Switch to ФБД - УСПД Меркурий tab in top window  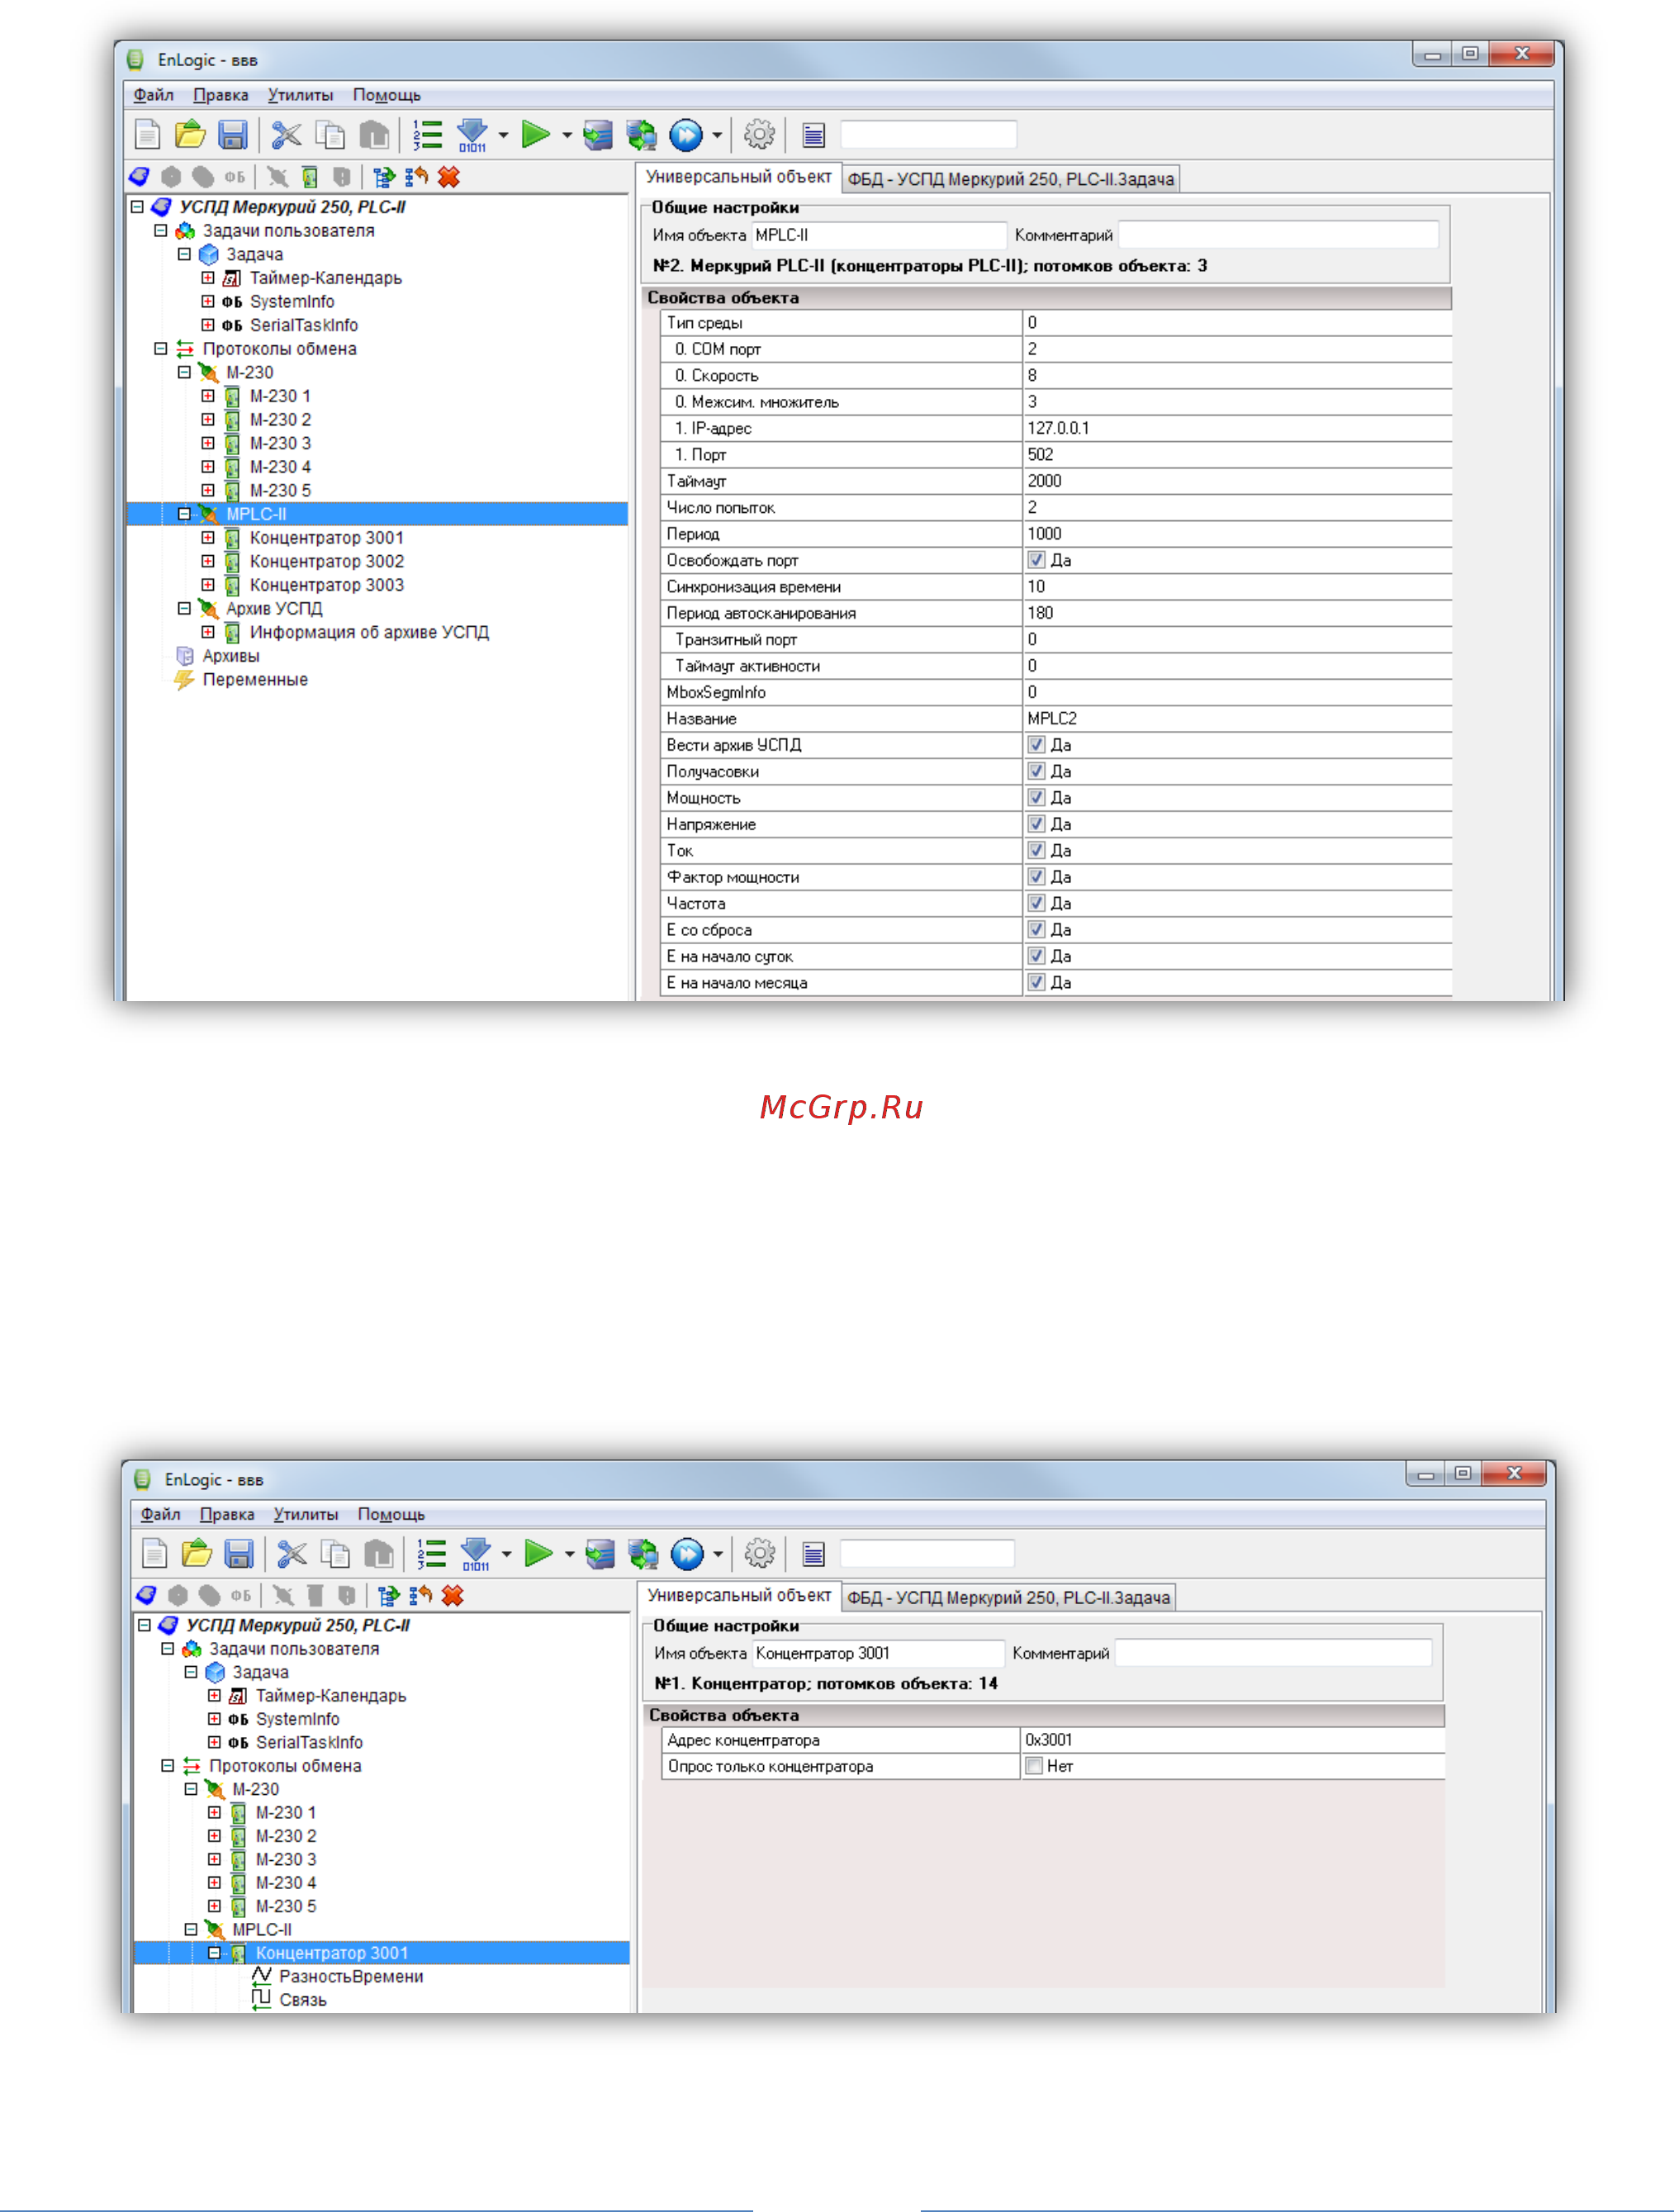[x=1011, y=179]
